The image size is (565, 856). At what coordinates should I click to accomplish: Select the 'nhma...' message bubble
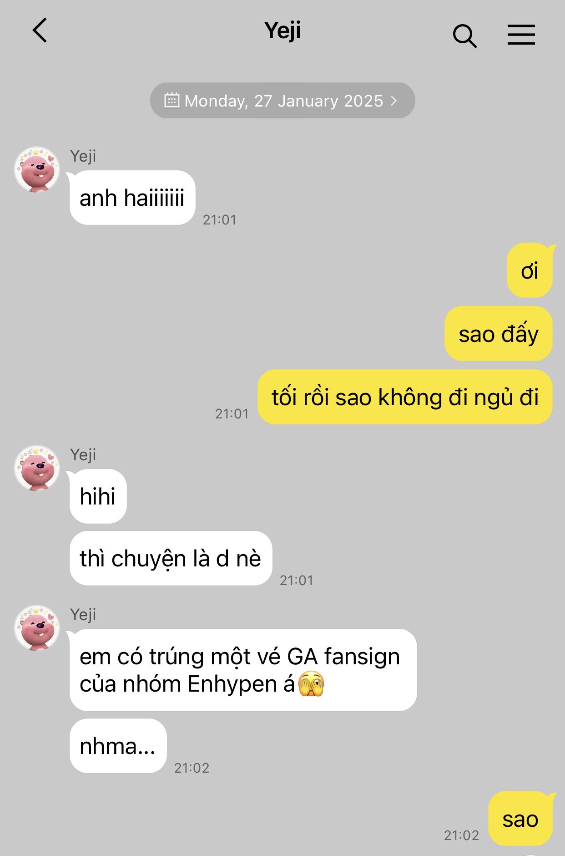pyautogui.click(x=118, y=746)
